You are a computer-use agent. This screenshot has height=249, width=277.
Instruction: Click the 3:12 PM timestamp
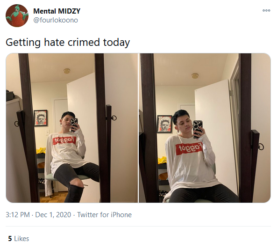click(17, 215)
